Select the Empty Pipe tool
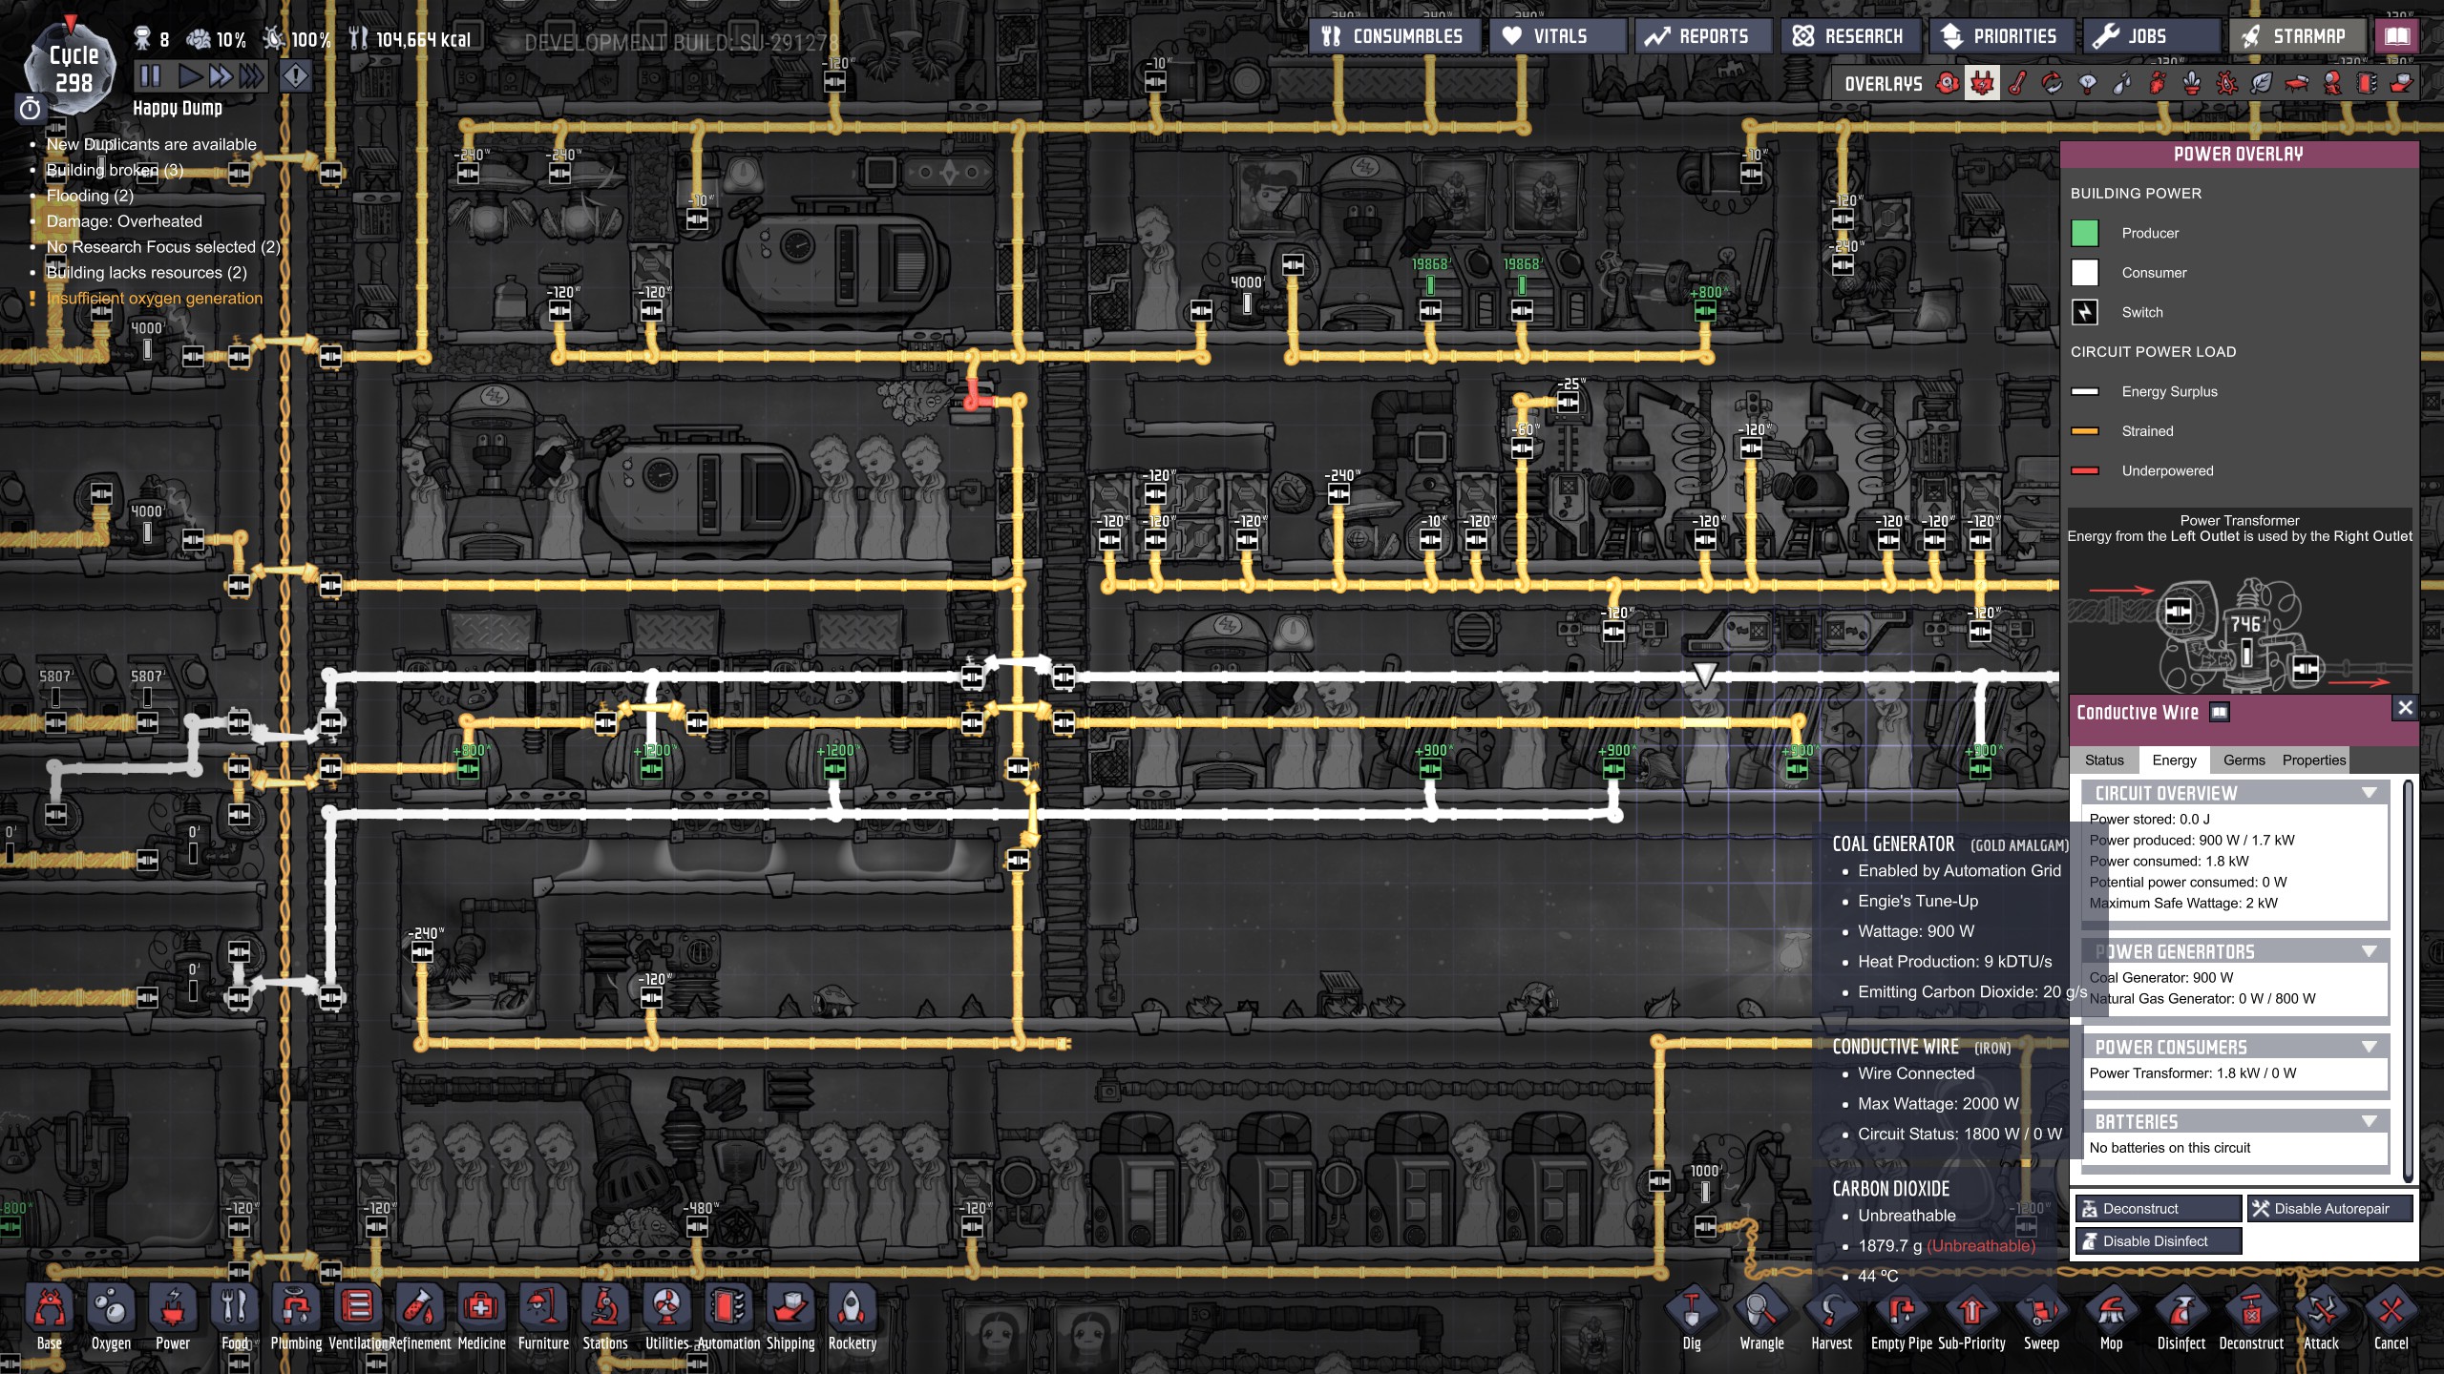 1901,1319
